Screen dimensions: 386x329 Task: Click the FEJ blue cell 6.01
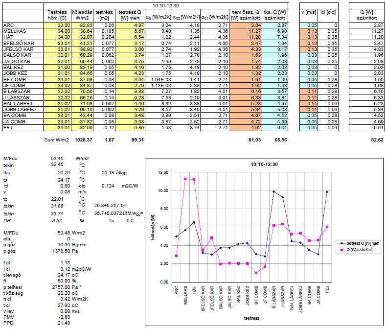tap(275, 128)
